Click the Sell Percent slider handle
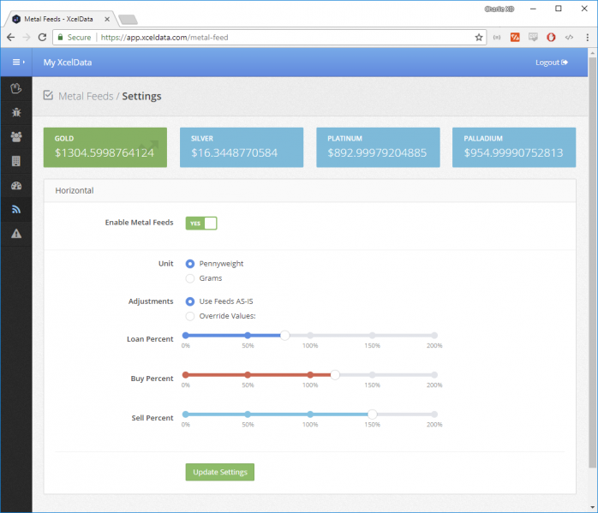The width and height of the screenshot is (598, 513). (372, 415)
